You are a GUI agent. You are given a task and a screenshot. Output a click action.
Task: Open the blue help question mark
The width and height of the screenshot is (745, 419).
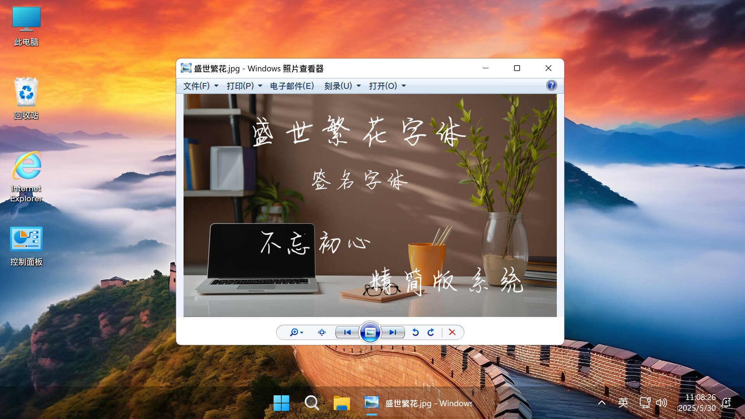551,85
